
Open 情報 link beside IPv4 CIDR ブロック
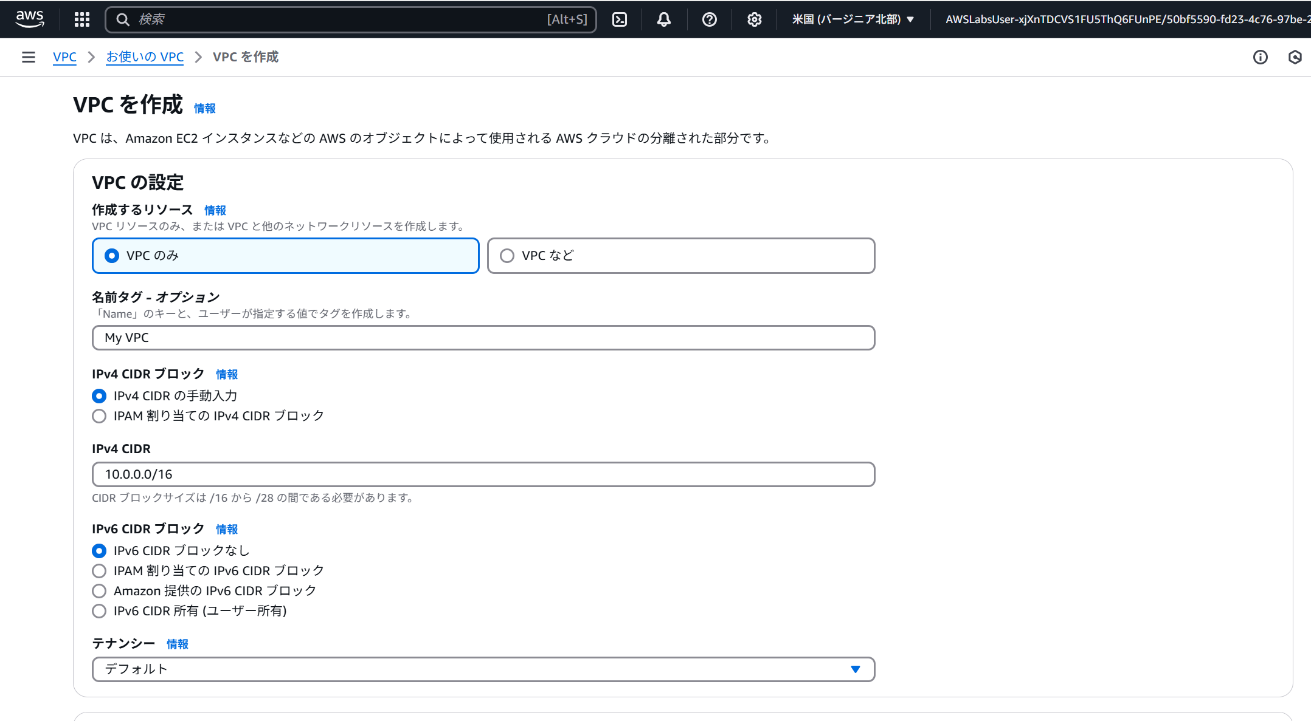pos(226,375)
